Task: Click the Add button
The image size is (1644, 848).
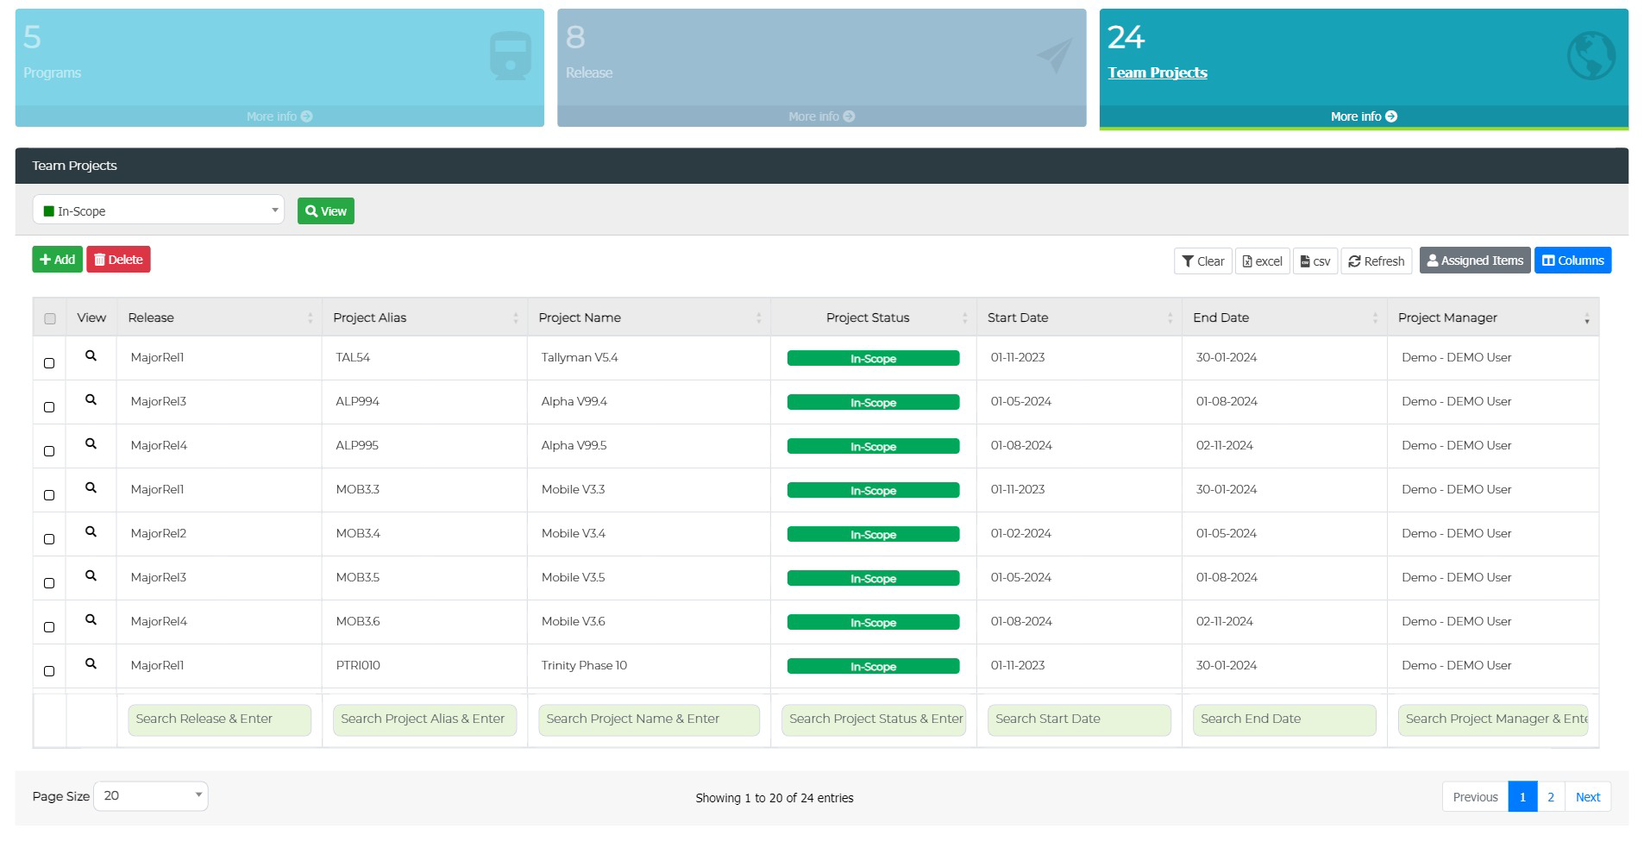Action: tap(57, 260)
